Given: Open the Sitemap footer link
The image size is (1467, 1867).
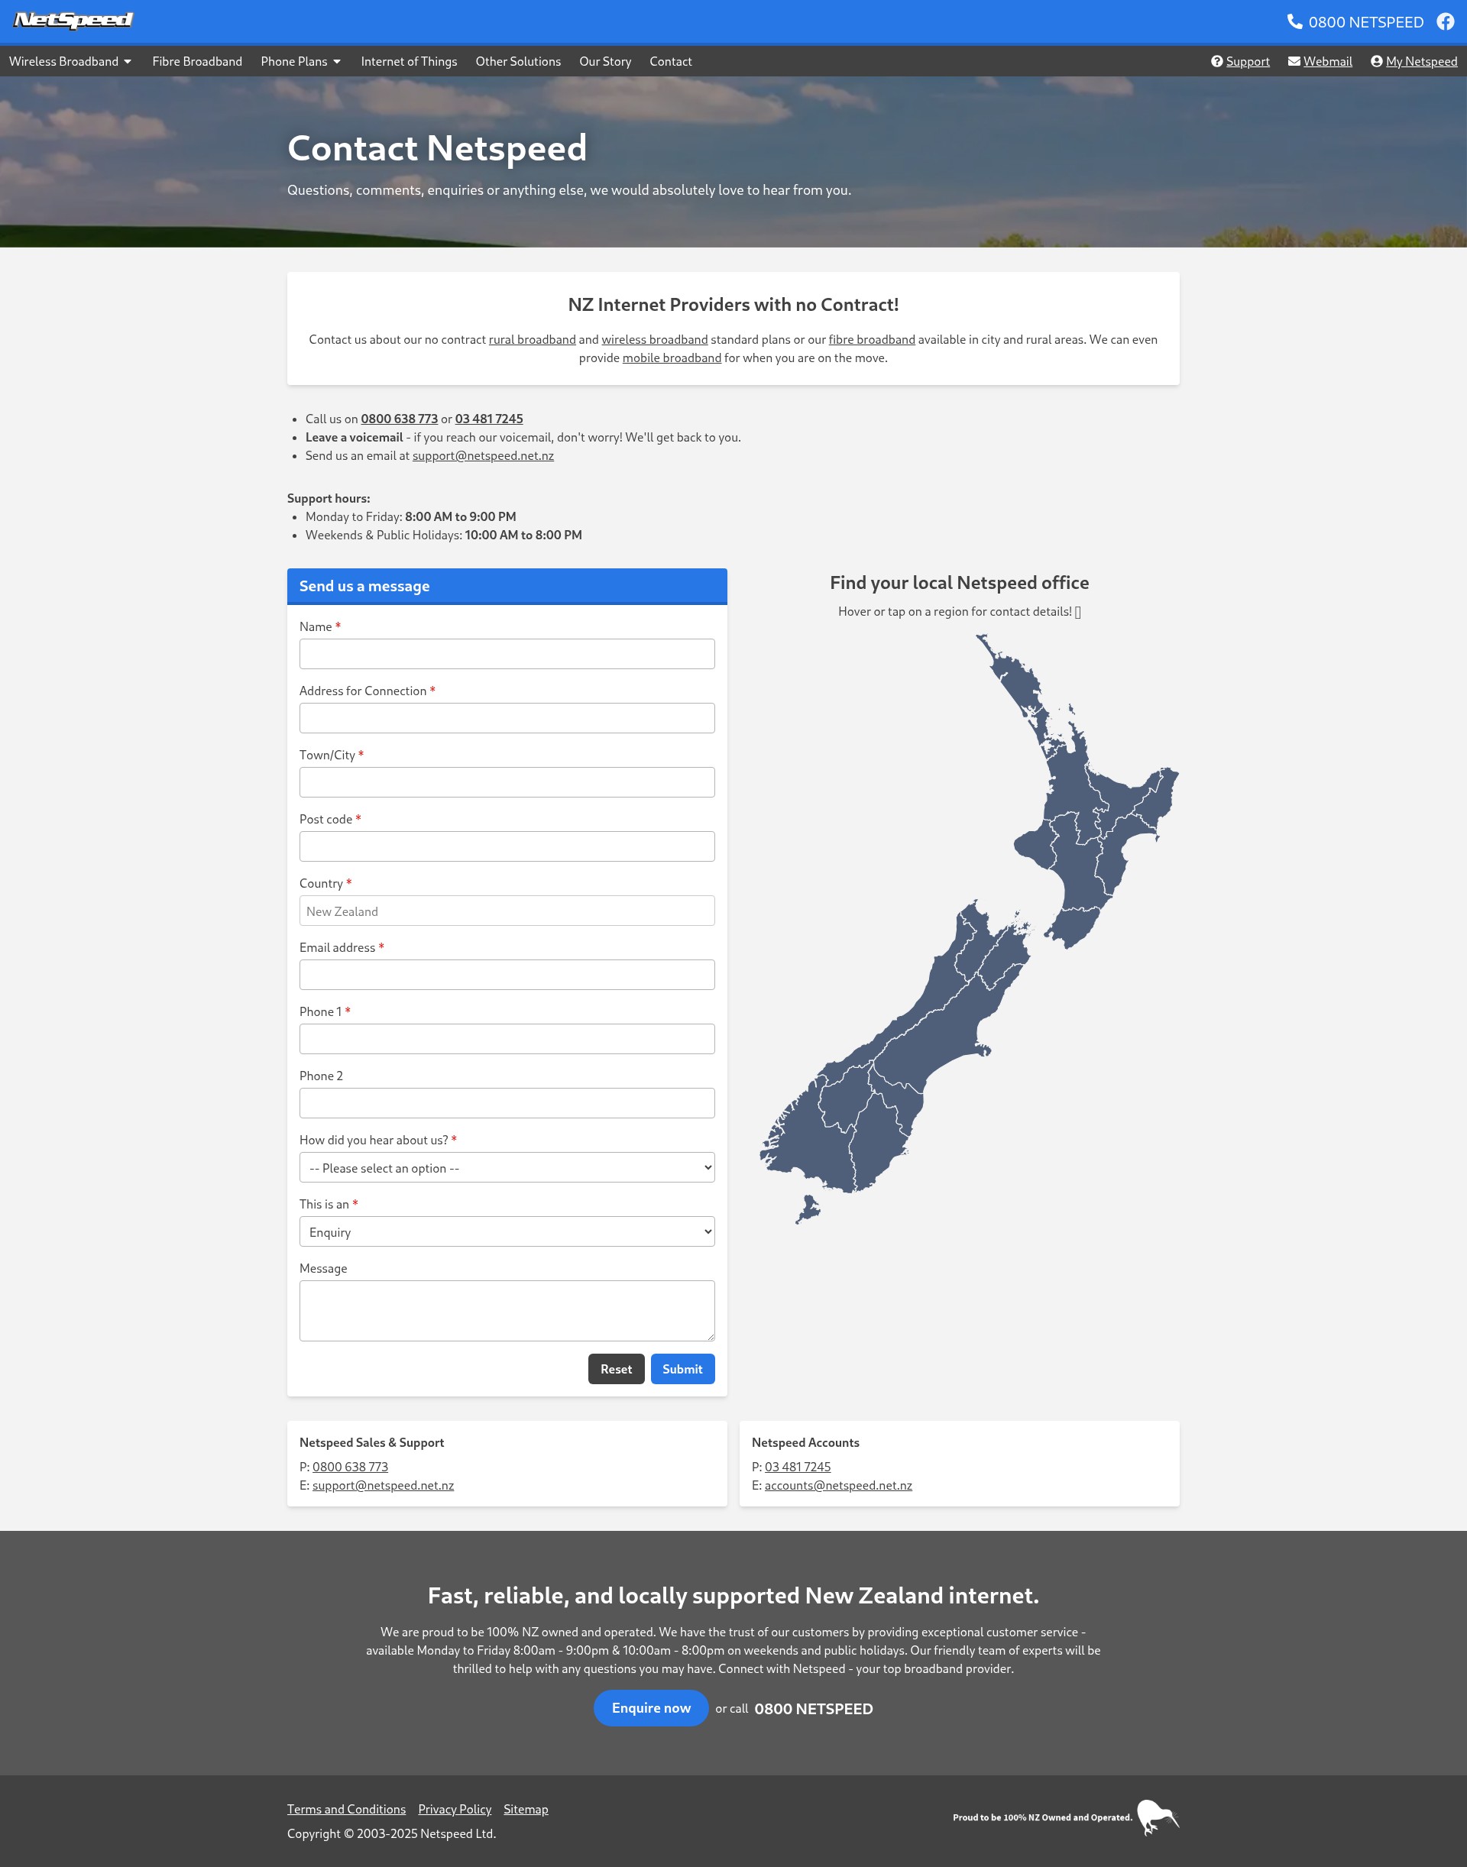Looking at the screenshot, I should pyautogui.click(x=526, y=1809).
